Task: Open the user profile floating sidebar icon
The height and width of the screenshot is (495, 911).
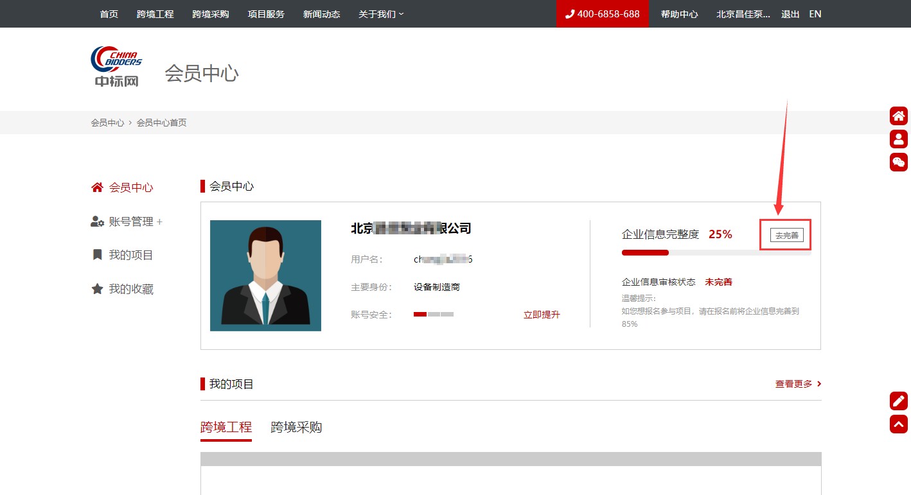Action: point(899,139)
